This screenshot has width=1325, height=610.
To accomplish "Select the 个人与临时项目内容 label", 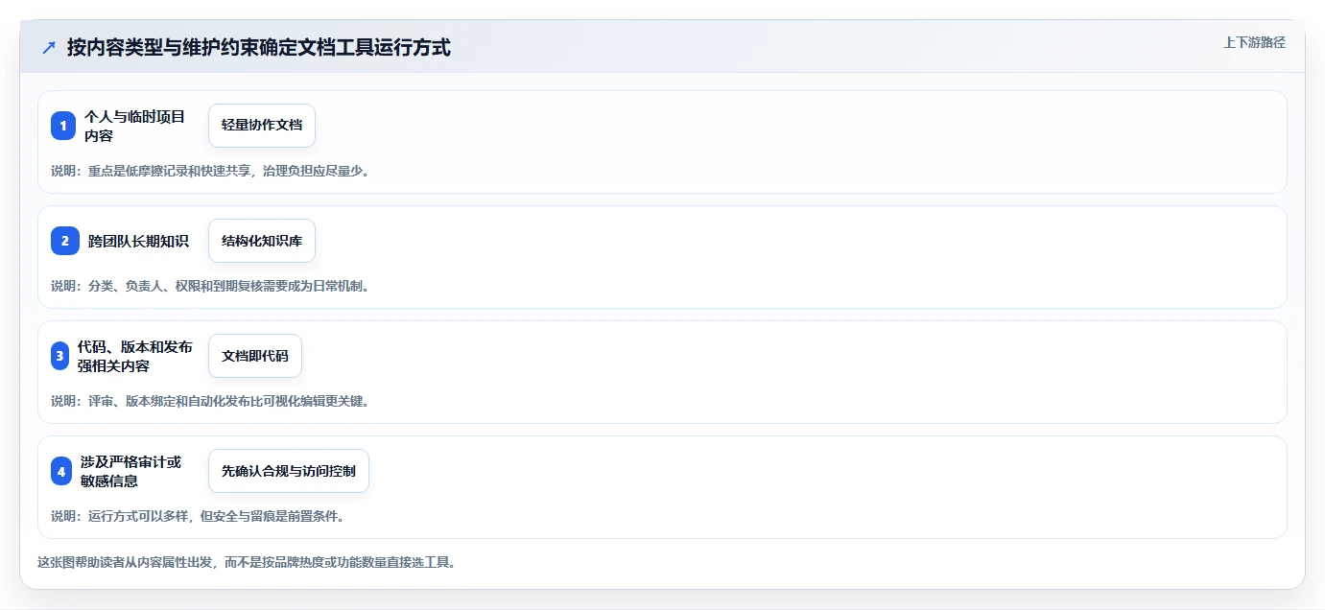I will (x=135, y=126).
